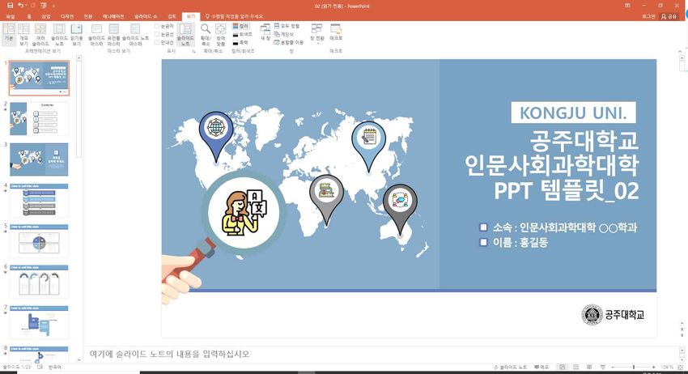
Task: Click Slide Show icon in status bar
Action: (x=603, y=367)
